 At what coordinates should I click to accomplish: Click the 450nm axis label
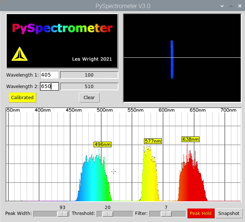74,110
